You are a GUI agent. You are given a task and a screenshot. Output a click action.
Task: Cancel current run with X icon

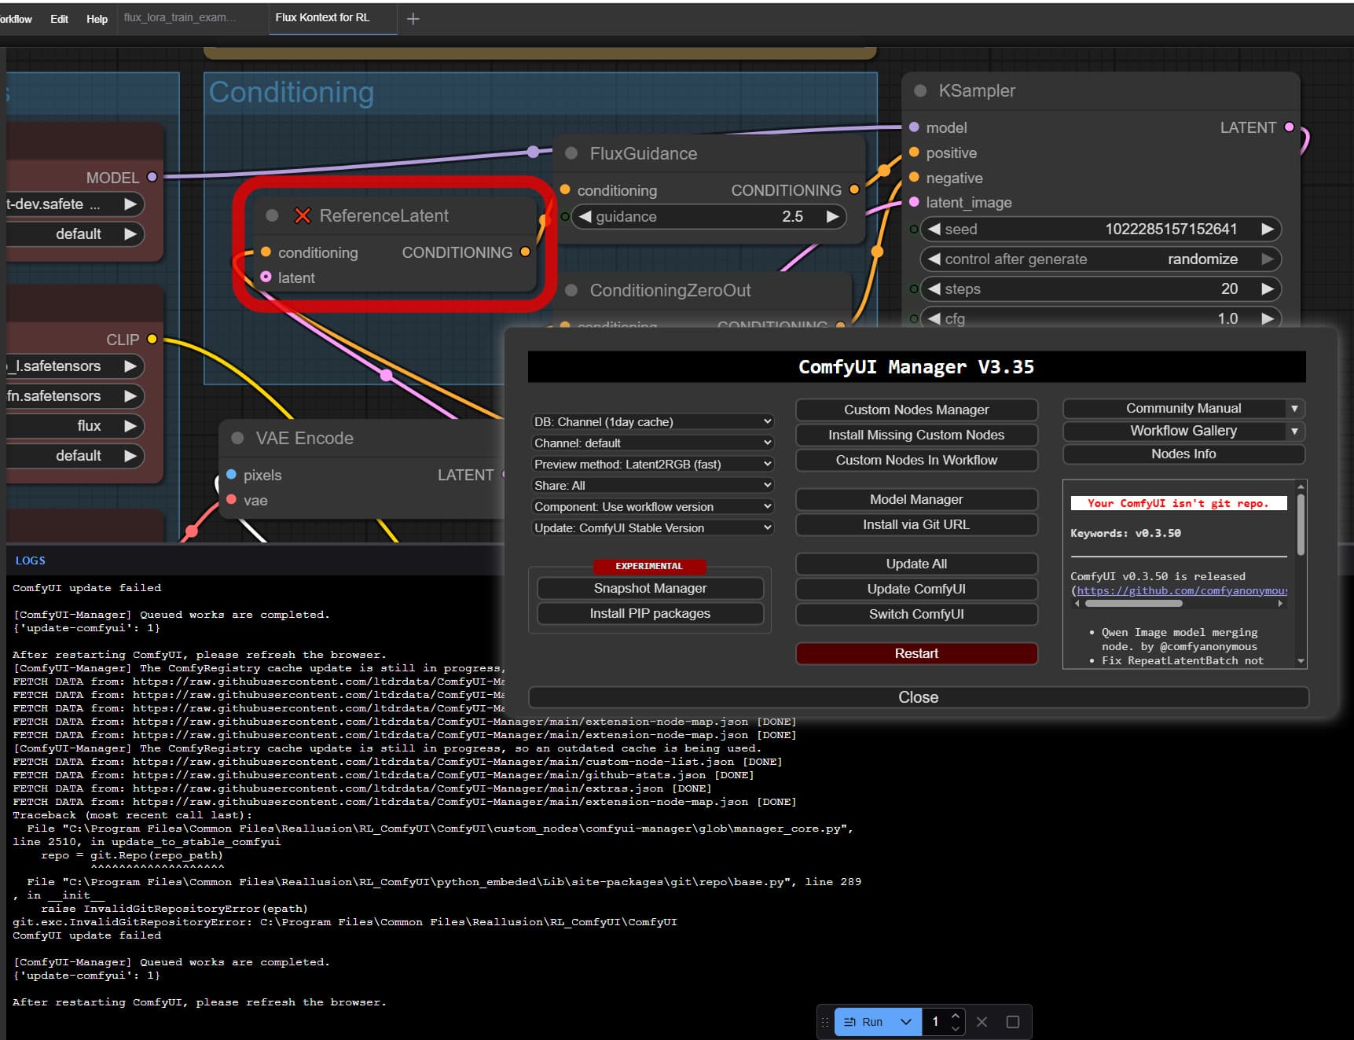[x=982, y=1022]
